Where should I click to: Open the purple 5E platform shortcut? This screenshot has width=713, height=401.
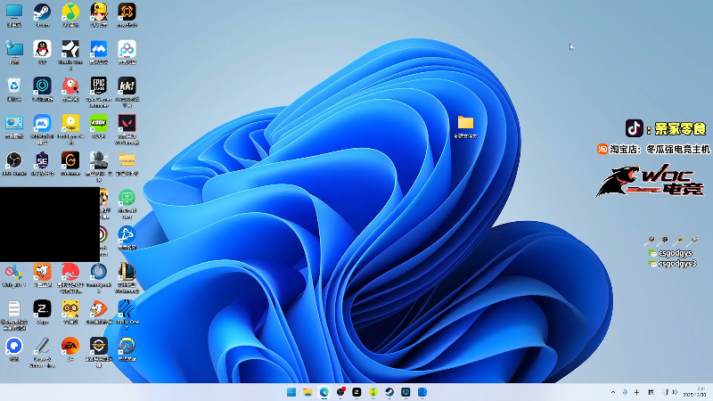click(42, 160)
